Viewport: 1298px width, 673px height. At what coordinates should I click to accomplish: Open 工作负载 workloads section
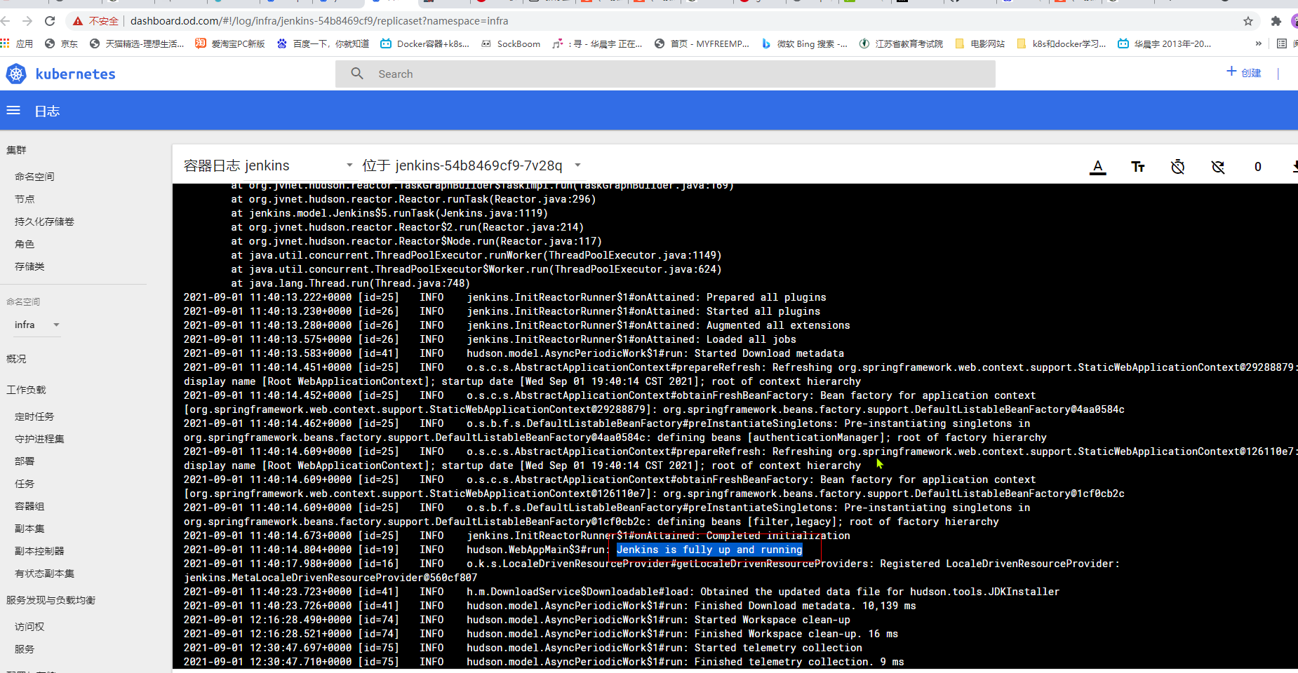click(x=26, y=390)
